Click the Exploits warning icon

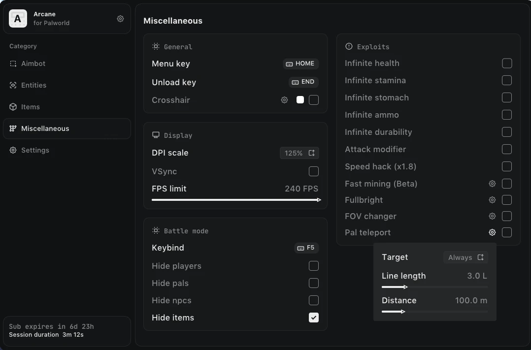click(x=349, y=46)
